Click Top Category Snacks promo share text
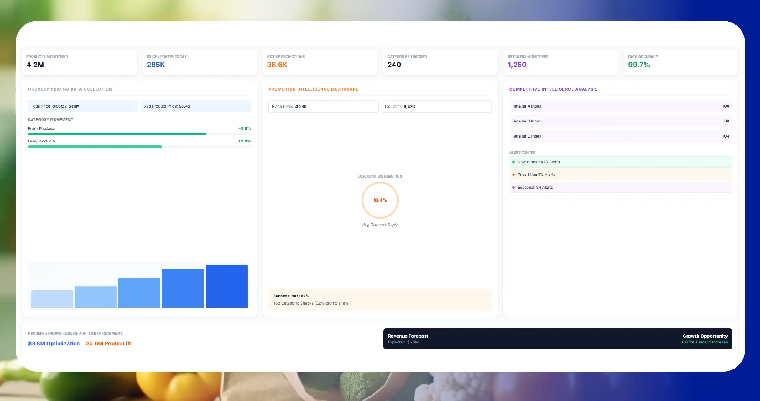Screen dimensions: 760x401 (x=311, y=303)
